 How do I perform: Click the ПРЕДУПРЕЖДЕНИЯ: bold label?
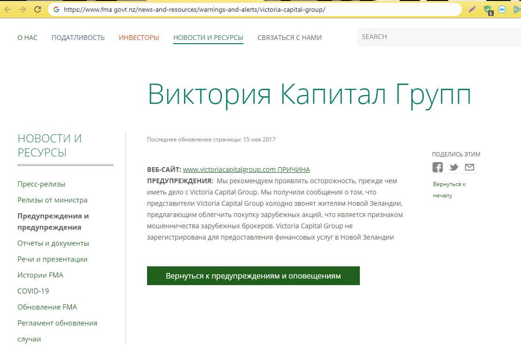180,181
